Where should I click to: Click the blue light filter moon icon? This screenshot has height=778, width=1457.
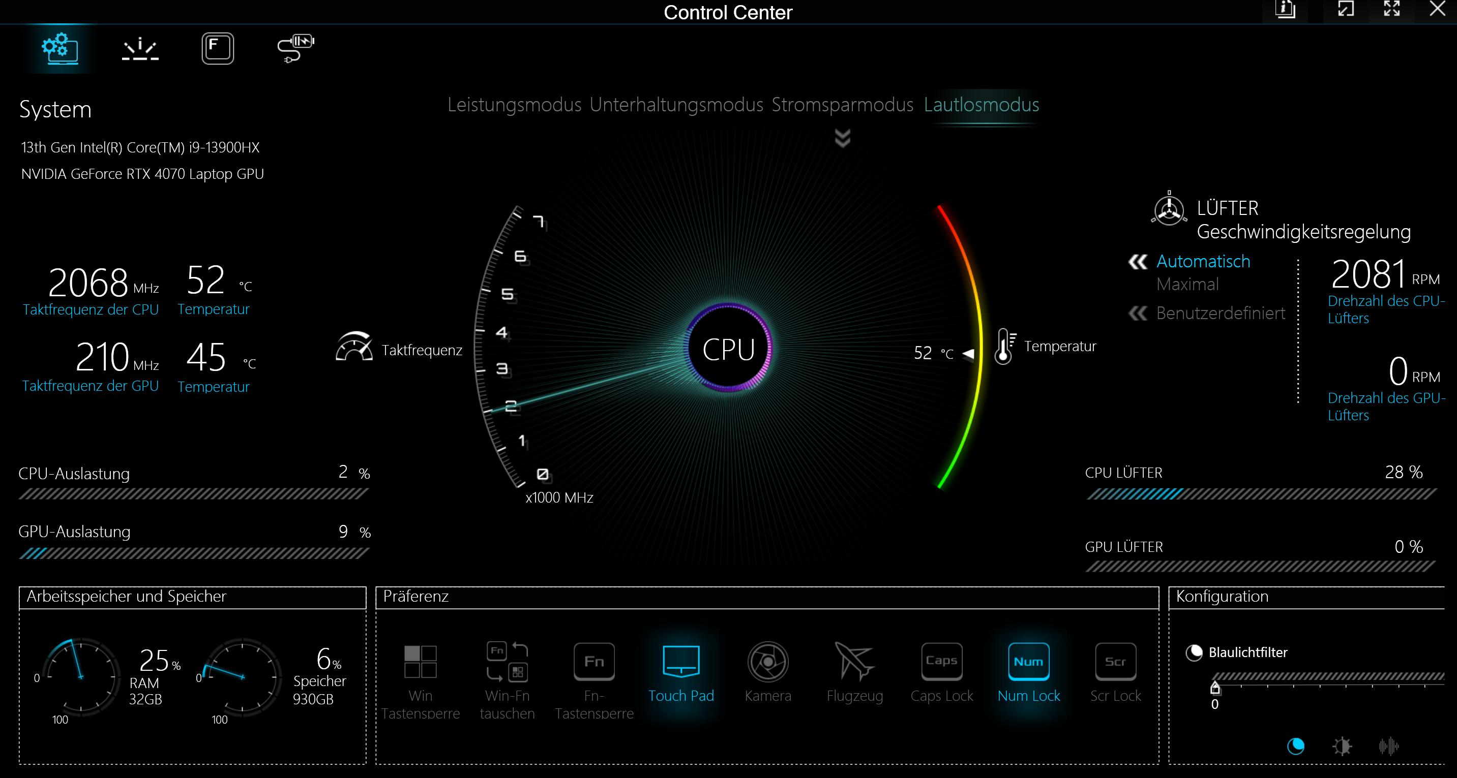tap(1295, 746)
